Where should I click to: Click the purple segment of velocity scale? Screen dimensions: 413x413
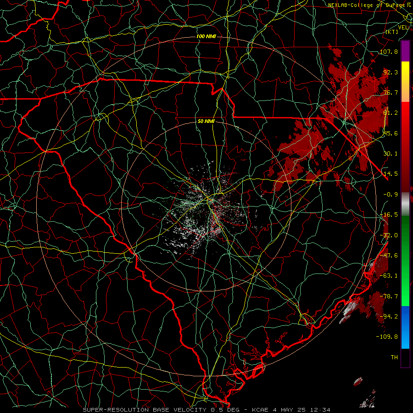point(405,51)
